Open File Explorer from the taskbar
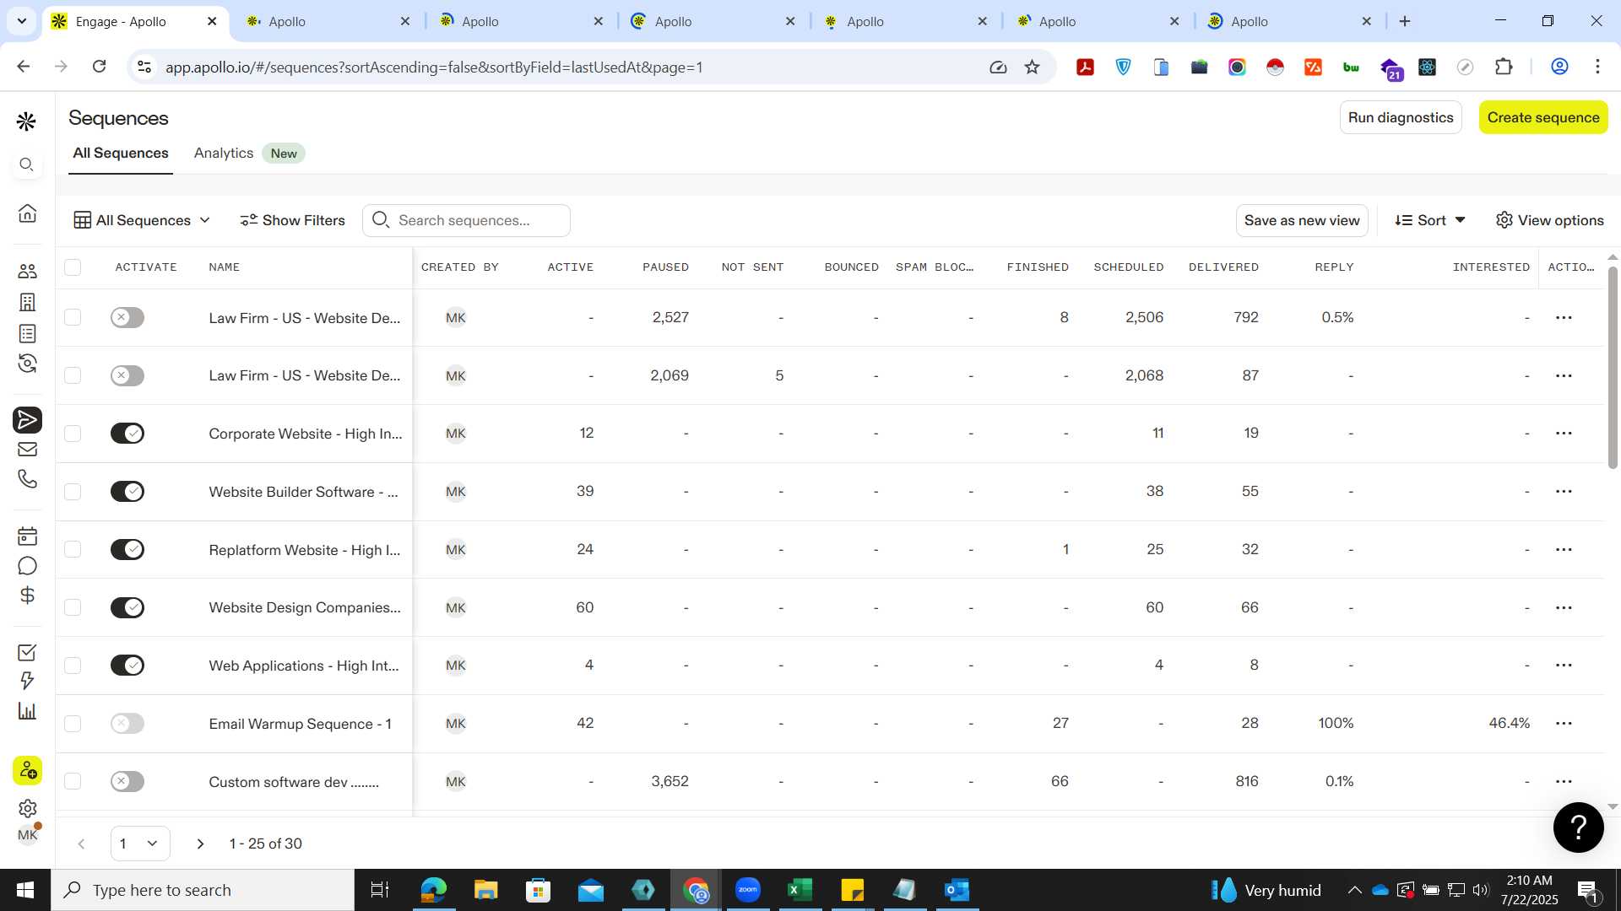Viewport: 1621px width, 911px height. [485, 890]
